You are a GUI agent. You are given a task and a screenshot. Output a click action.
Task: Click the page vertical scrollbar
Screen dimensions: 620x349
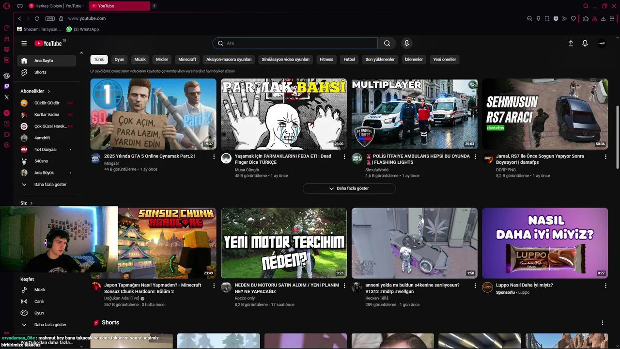point(617,138)
